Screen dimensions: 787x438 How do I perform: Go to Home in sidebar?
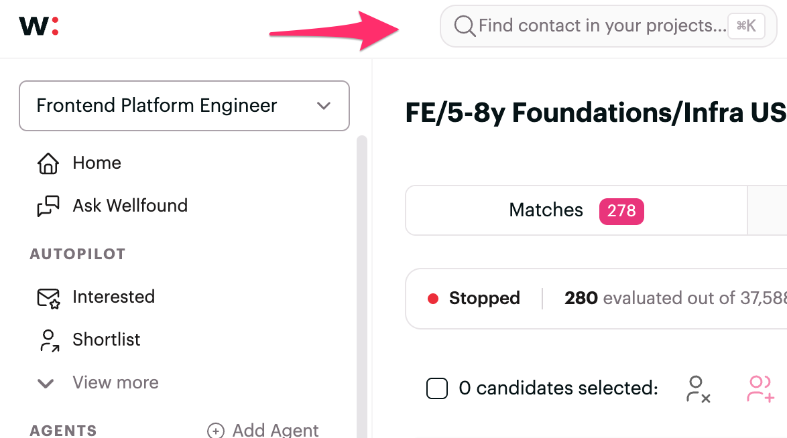coord(97,163)
